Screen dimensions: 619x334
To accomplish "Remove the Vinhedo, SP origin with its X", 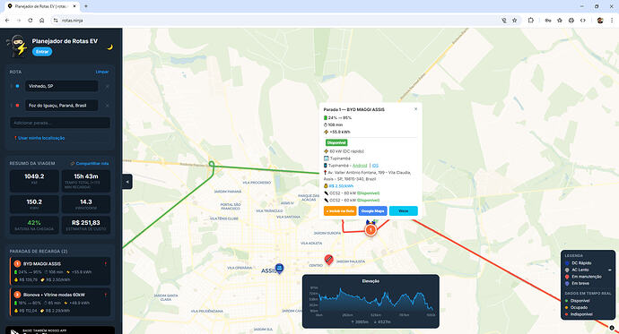I will tap(107, 86).
